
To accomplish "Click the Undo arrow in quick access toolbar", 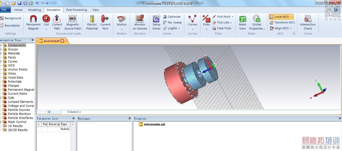I will (37, 3).
